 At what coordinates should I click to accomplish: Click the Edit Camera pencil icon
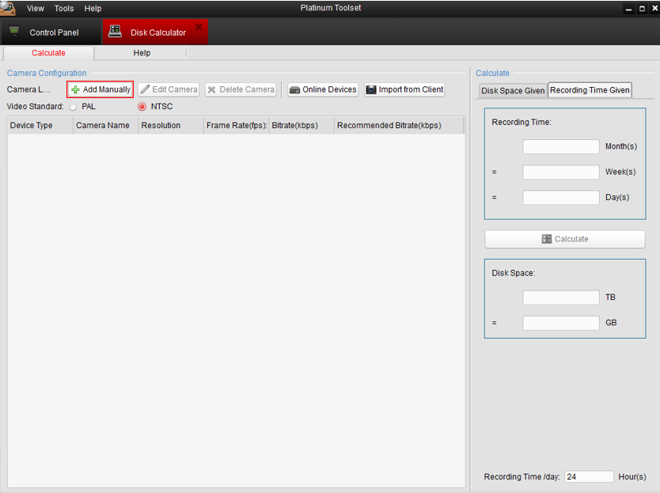coord(145,90)
